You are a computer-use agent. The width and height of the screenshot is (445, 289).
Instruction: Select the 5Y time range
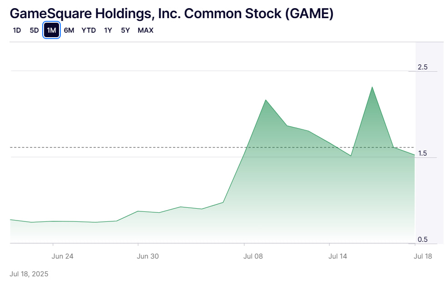[125, 30]
